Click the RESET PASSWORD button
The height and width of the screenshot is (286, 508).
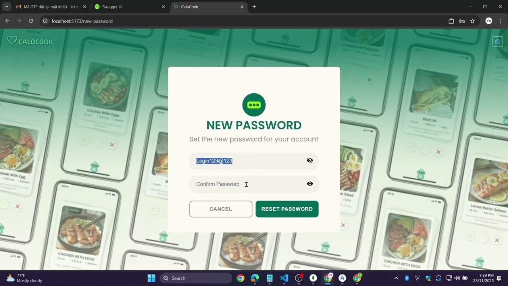[287, 209]
